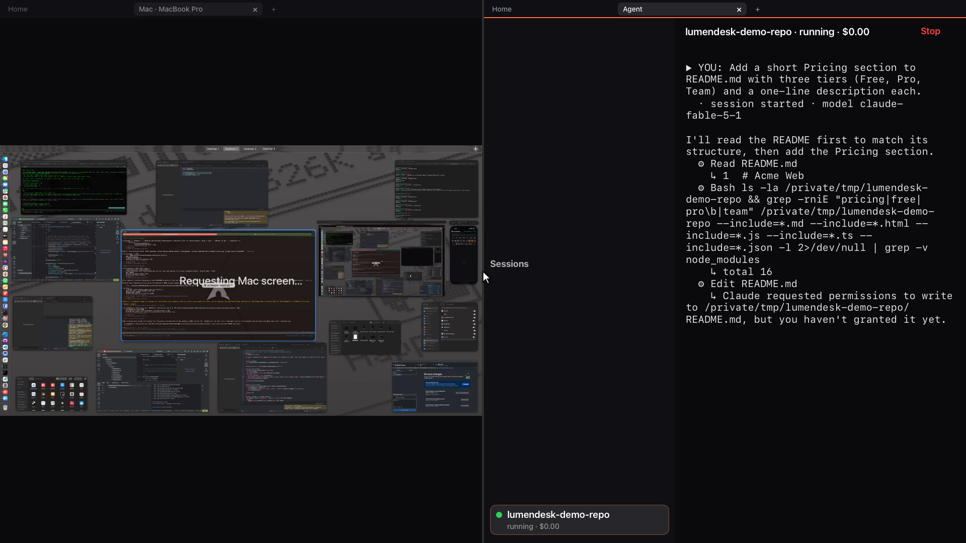Click the Finder icon in the mirrored Dock
Viewport: 966px width, 543px height.
pyautogui.click(x=5, y=159)
